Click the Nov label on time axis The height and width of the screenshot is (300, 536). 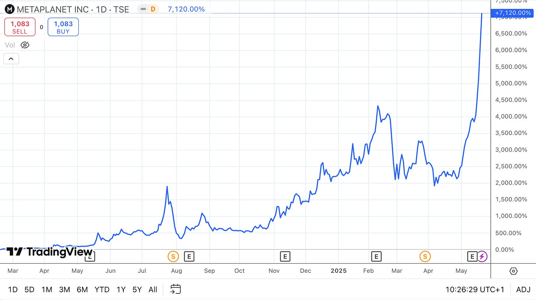tap(274, 271)
